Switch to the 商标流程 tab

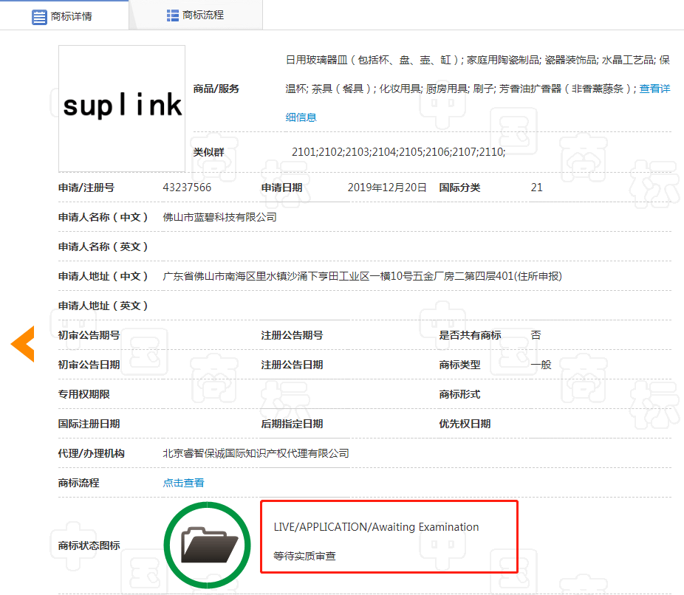coord(196,16)
